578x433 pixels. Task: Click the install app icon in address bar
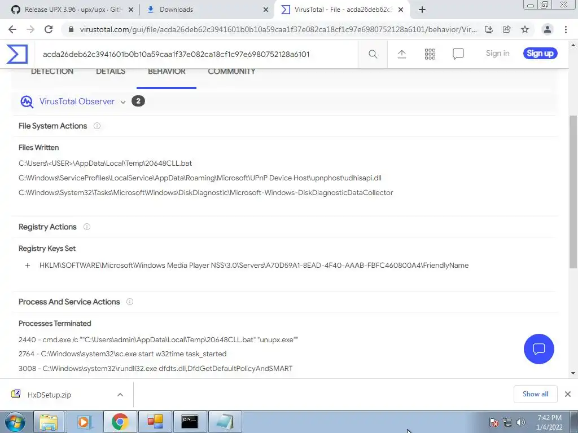(489, 29)
